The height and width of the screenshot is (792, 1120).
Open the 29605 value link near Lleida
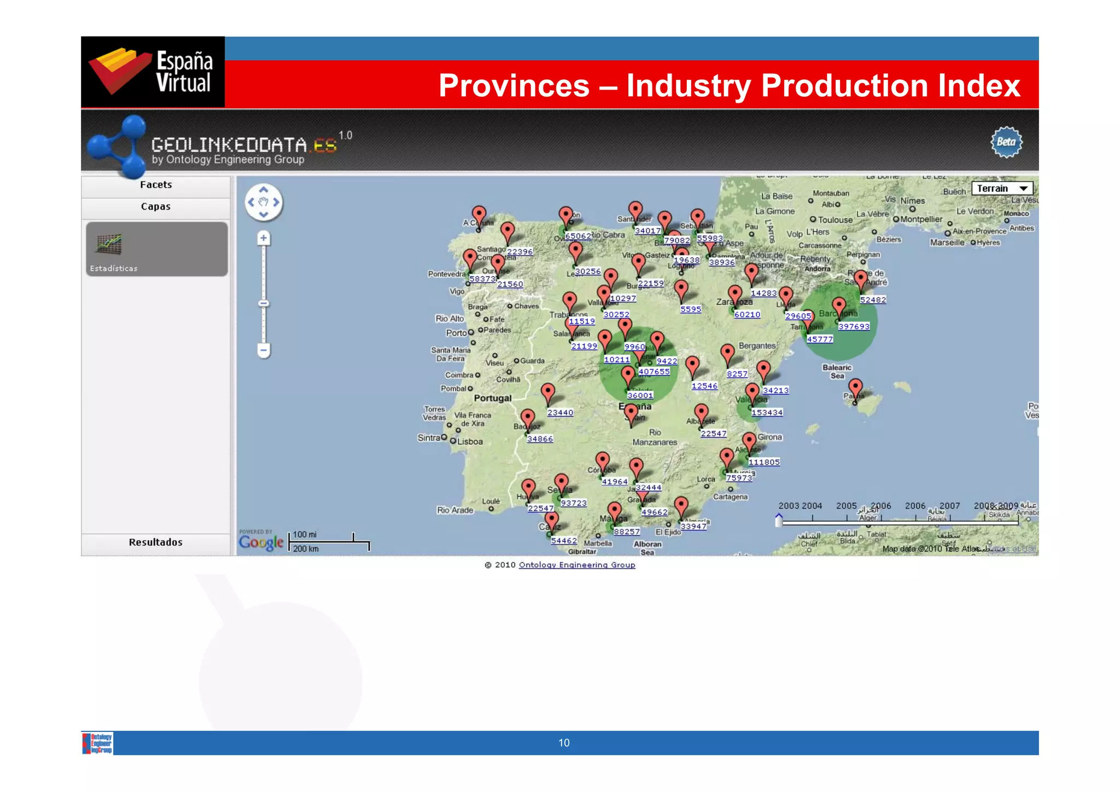[798, 316]
